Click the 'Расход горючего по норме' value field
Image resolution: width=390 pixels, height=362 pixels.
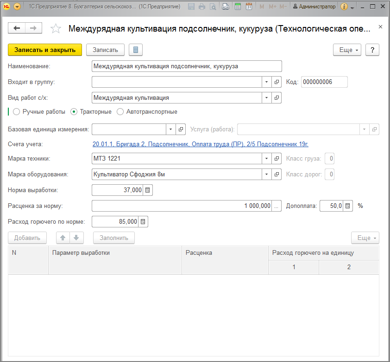coord(115,221)
